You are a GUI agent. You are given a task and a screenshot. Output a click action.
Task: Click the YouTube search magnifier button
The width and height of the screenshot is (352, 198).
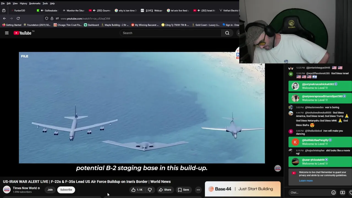[227, 33]
